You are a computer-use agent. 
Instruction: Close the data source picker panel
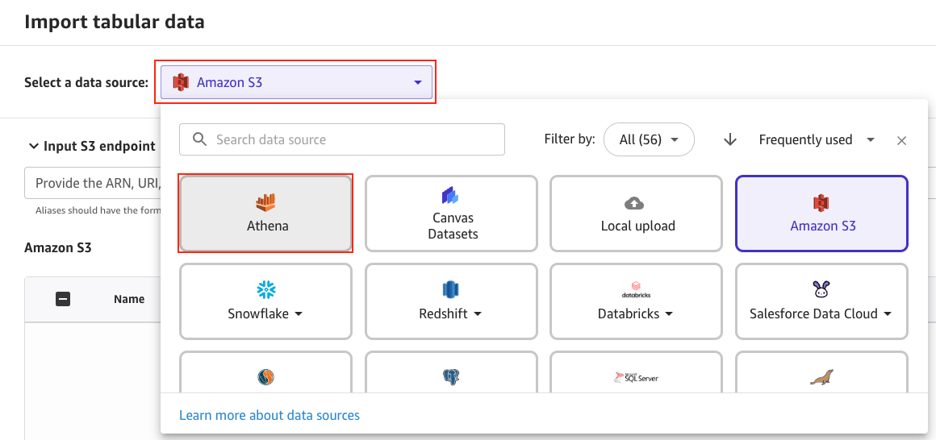(902, 141)
